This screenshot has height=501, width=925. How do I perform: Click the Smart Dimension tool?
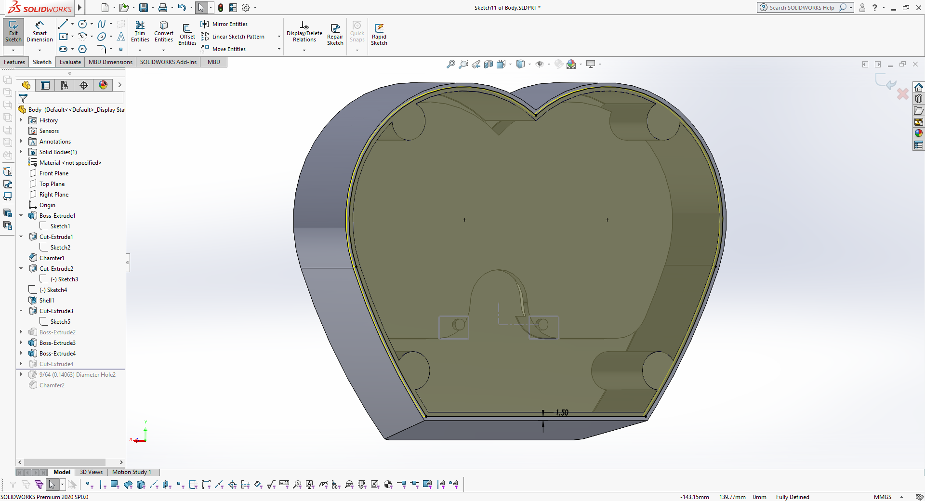click(x=40, y=31)
